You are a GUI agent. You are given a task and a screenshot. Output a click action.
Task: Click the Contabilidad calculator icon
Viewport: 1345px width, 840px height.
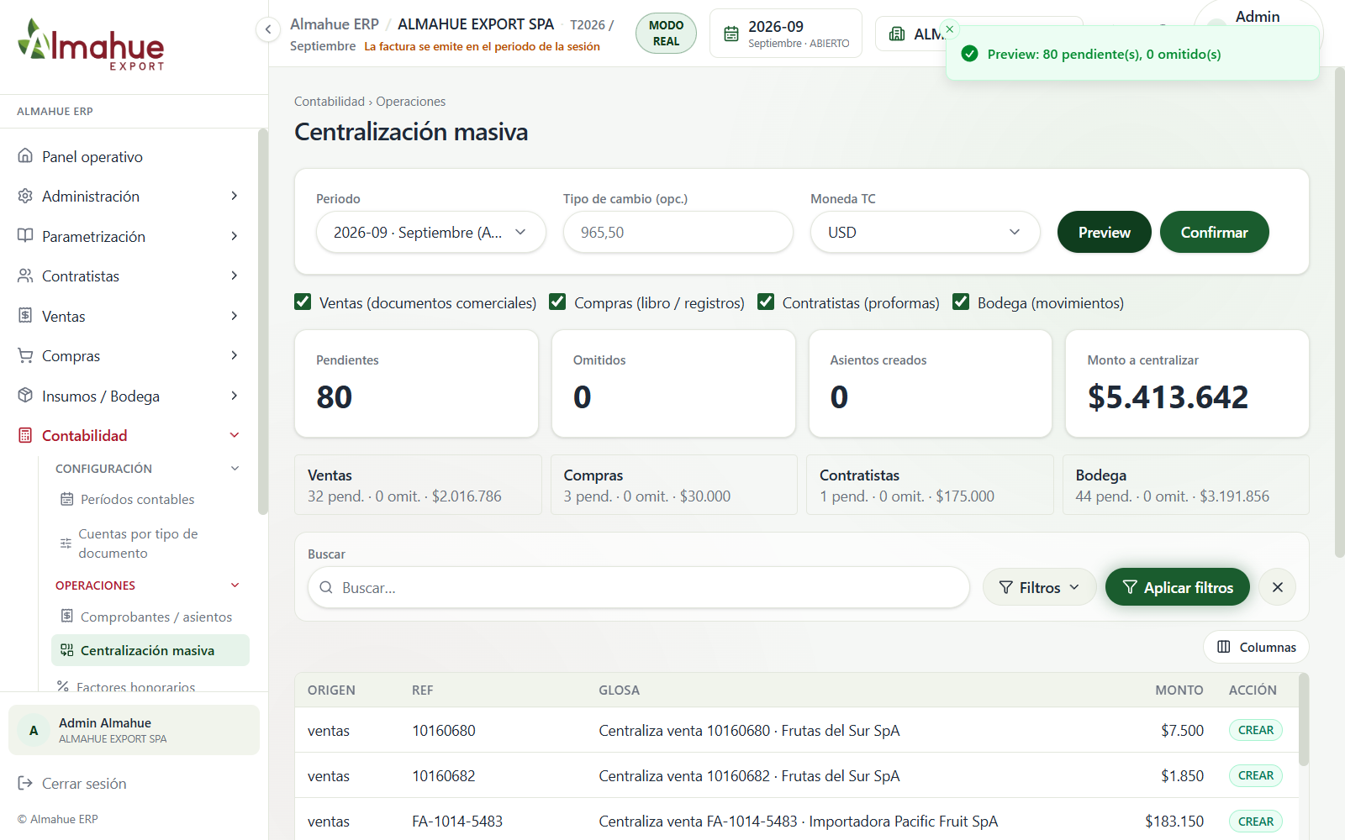tap(25, 435)
